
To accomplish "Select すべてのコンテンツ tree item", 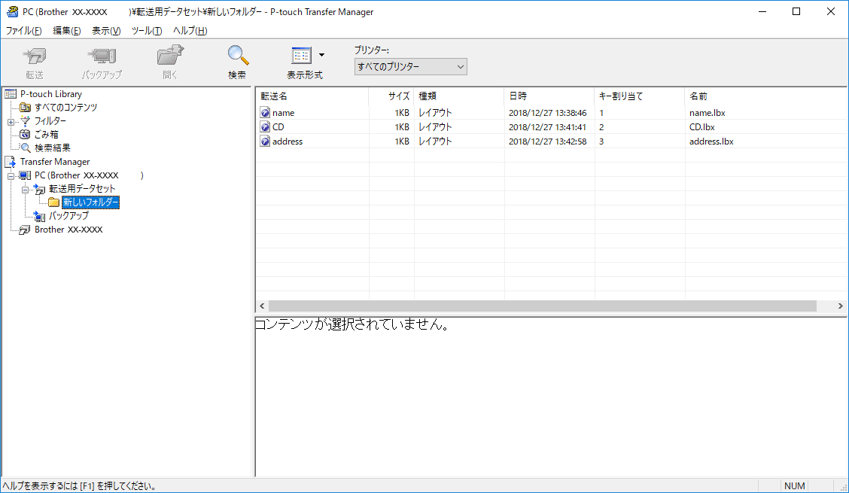I will (x=65, y=108).
